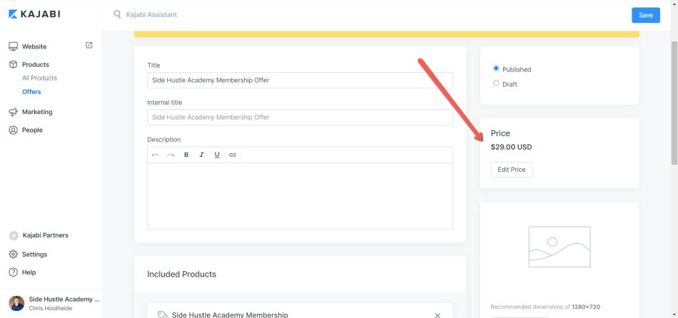Open the Website menu item
This screenshot has height=318, width=678.
(x=34, y=46)
